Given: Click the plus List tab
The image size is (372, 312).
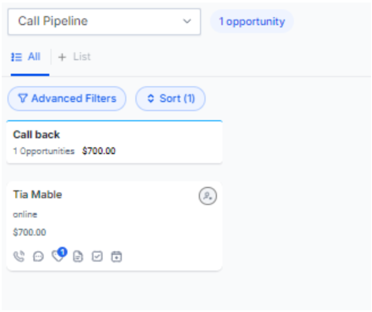Looking at the screenshot, I should pyautogui.click(x=75, y=57).
